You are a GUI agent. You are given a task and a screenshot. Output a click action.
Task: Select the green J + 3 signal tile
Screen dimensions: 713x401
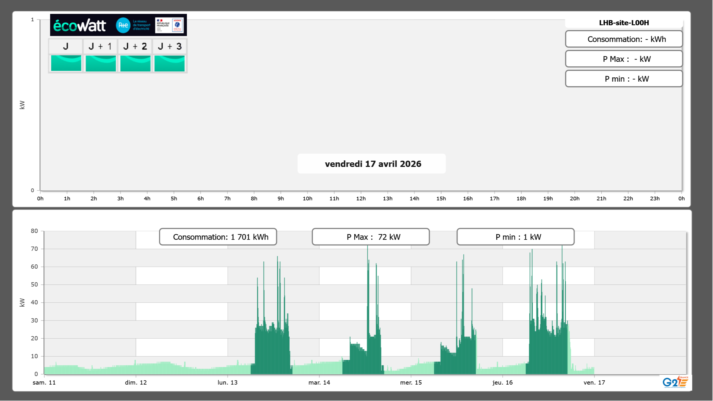point(170,63)
